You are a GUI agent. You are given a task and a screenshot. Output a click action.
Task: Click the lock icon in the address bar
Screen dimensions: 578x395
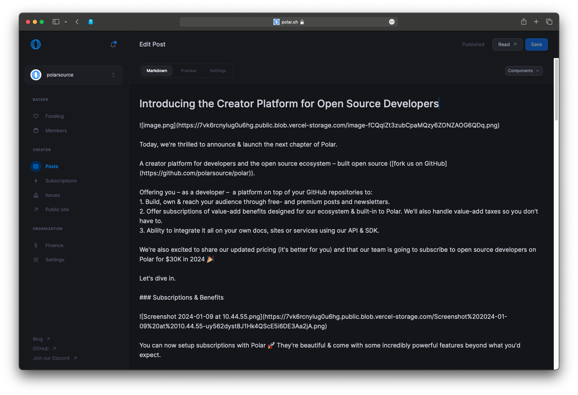coord(302,22)
